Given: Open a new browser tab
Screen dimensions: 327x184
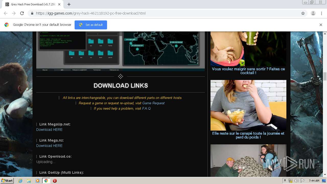Looking at the screenshot, I should [x=69, y=4].
